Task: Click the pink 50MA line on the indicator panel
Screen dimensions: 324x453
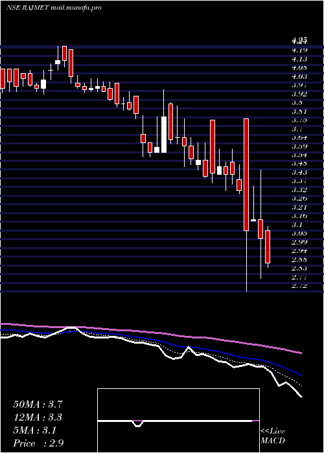Action: pos(150,331)
